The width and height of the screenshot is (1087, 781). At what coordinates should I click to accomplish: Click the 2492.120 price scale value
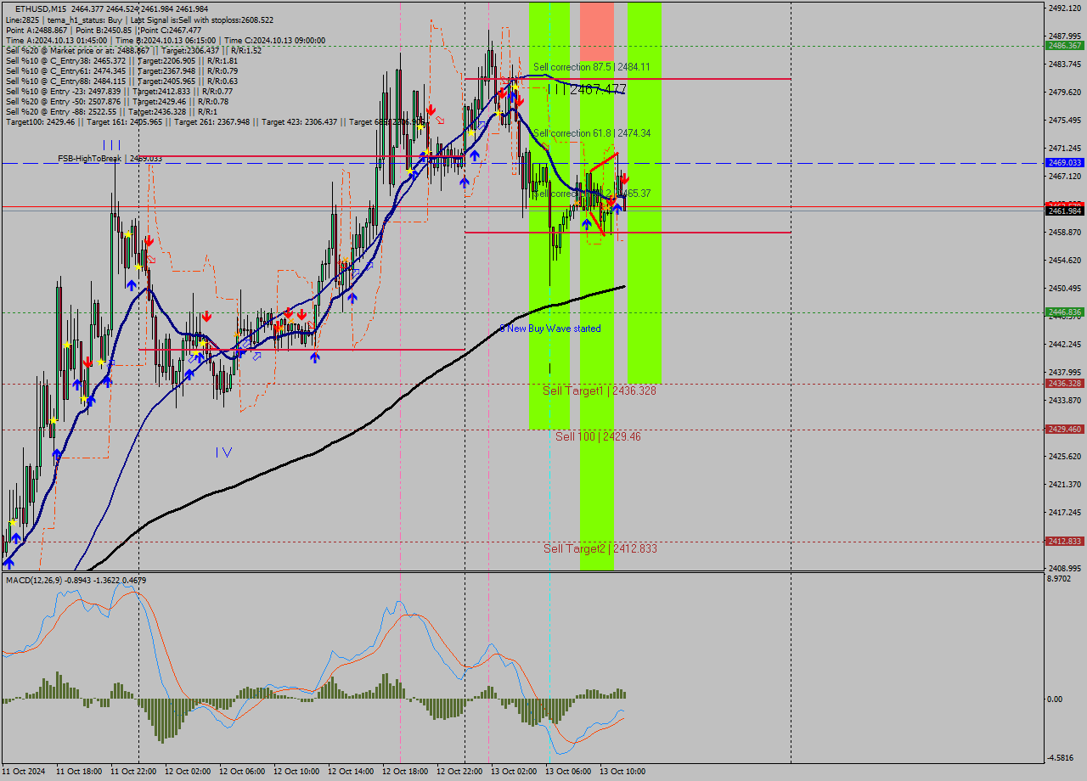coord(1064,8)
